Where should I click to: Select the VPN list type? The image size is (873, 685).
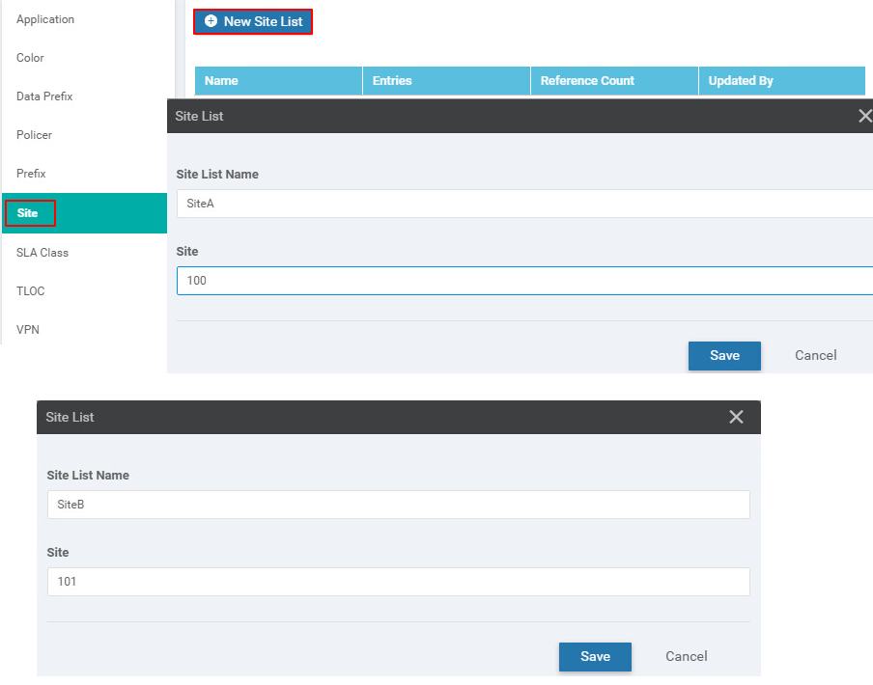click(x=28, y=330)
